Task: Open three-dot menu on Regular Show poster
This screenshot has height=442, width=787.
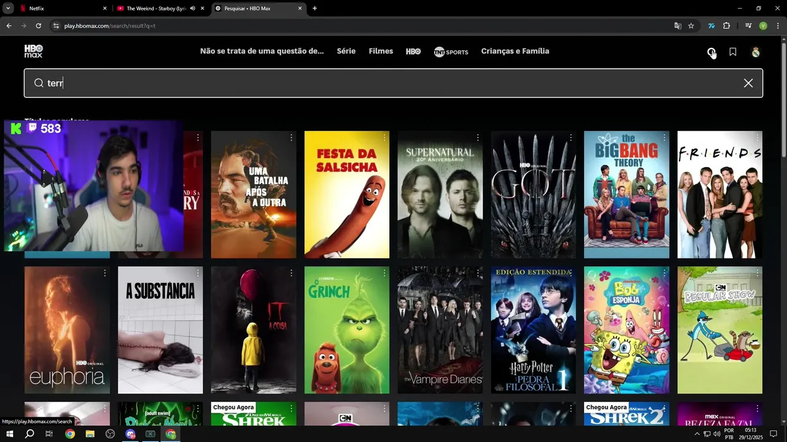Action: click(x=757, y=273)
